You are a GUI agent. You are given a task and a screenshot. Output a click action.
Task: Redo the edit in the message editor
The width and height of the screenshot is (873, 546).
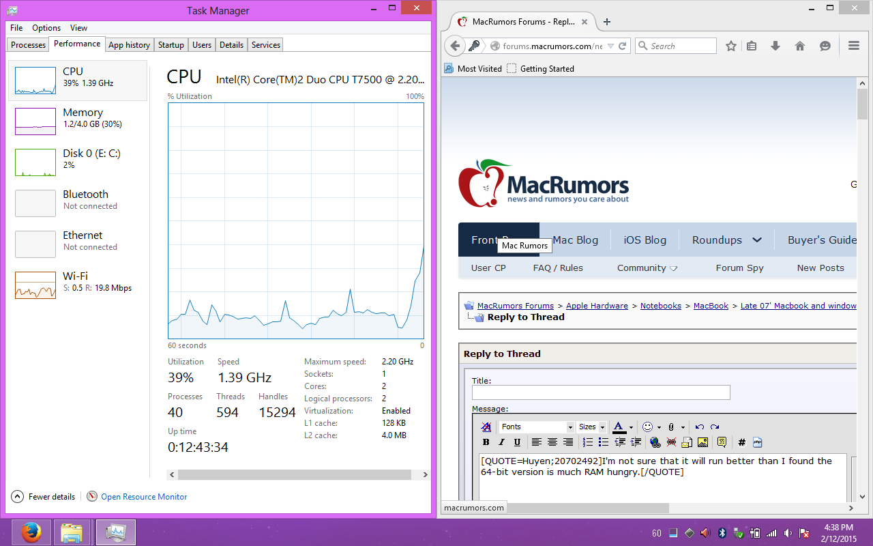tap(715, 427)
